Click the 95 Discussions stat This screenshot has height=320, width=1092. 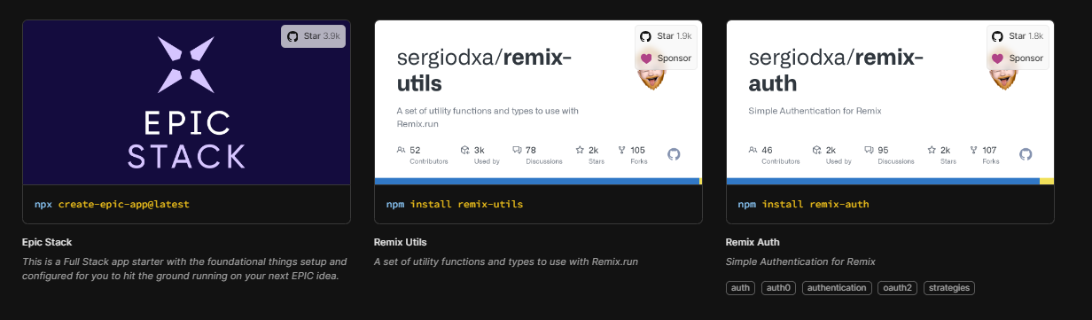(889, 155)
